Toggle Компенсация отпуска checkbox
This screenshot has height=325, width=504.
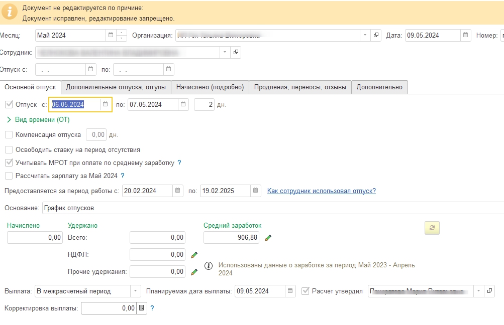tap(9, 135)
